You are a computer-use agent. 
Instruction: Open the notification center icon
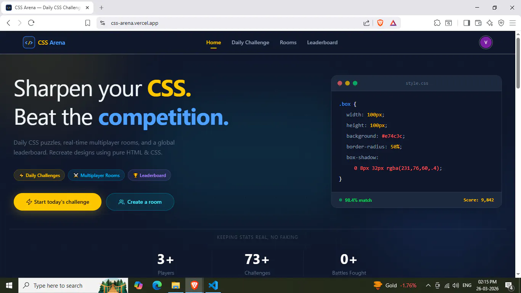pos(509,285)
